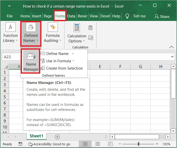This screenshot has width=177, height=148.
Task: Select column E header
Action: [x=100, y=67]
